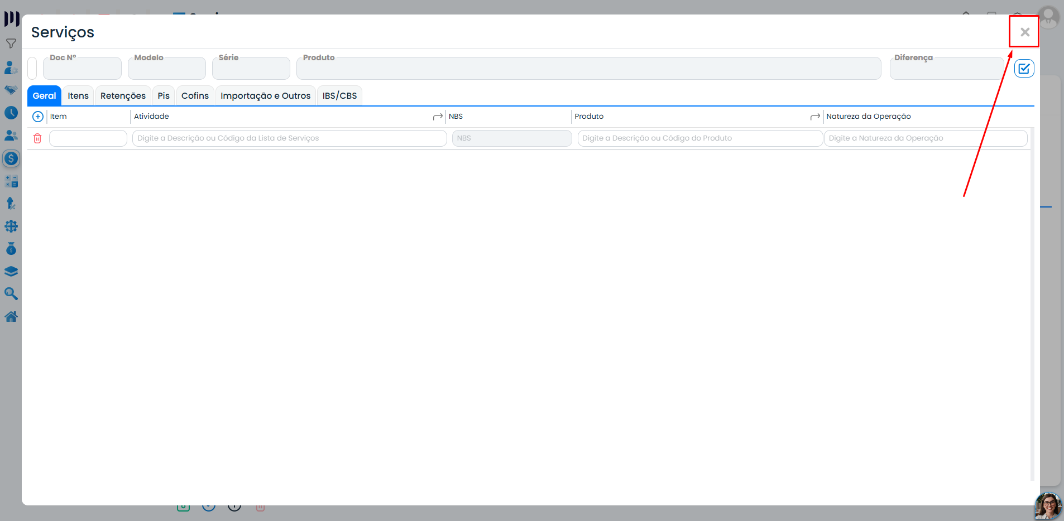Open the Retenções tab
The image size is (1064, 521).
click(123, 96)
